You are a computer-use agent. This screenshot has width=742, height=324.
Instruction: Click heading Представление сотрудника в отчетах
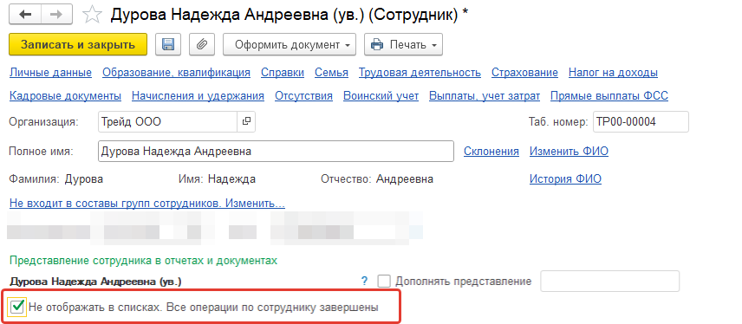(x=143, y=261)
